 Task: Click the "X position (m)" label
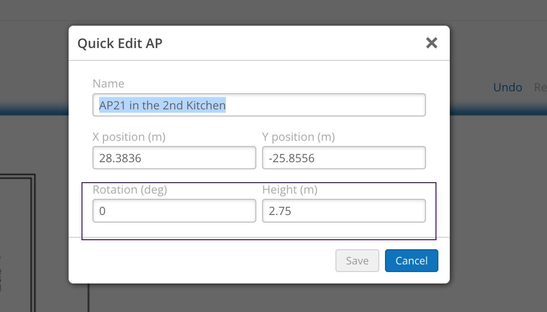[x=129, y=137]
